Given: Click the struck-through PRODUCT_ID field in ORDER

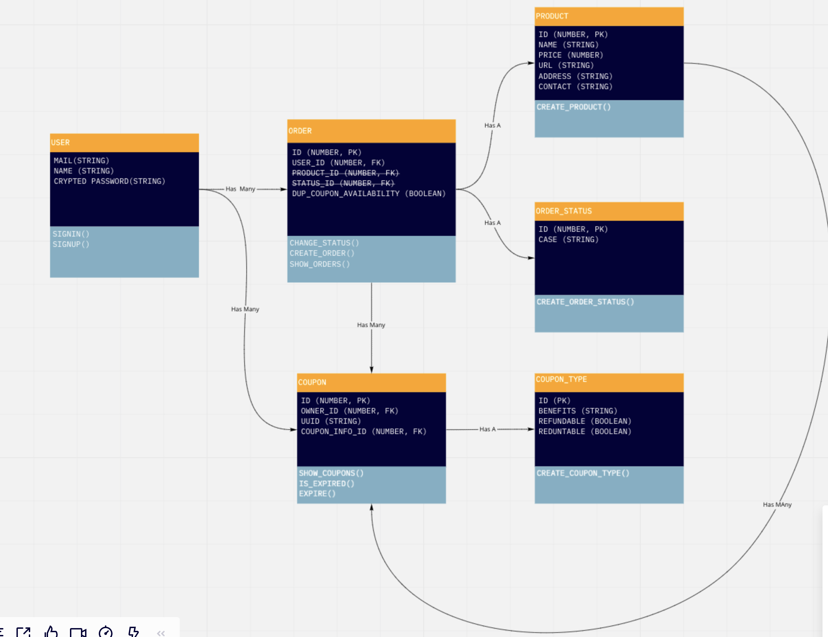Looking at the screenshot, I should pos(345,173).
